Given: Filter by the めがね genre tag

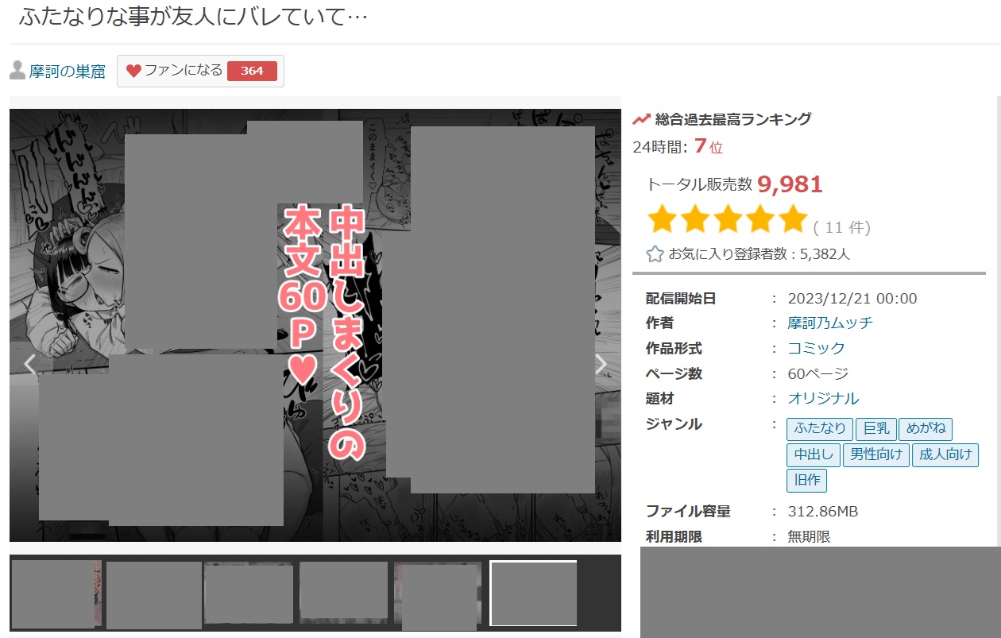Looking at the screenshot, I should pyautogui.click(x=926, y=429).
